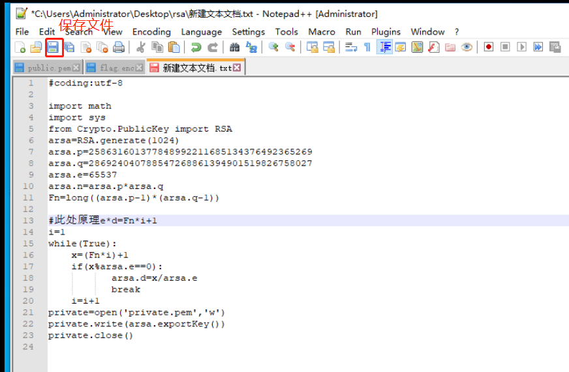
Task: Open the Plugins menu
Action: [386, 31]
